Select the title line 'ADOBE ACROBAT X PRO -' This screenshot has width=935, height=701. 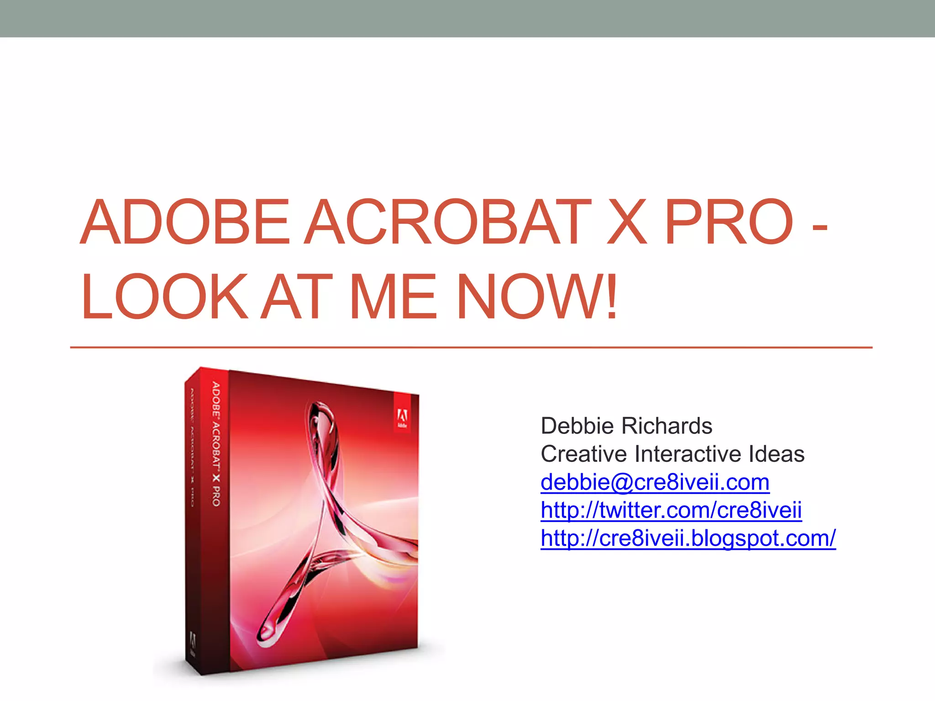coord(454,222)
